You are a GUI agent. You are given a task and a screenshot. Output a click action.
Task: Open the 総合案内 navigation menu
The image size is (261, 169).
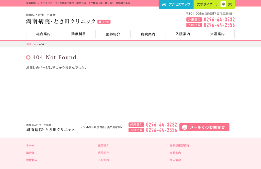coord(43,34)
